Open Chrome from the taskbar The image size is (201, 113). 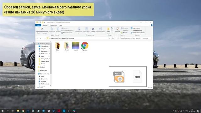[x=23, y=111]
